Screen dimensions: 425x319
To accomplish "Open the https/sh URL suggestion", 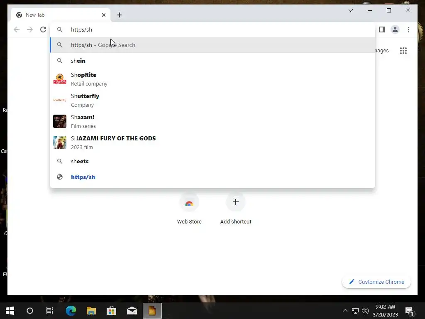I will coord(212,177).
